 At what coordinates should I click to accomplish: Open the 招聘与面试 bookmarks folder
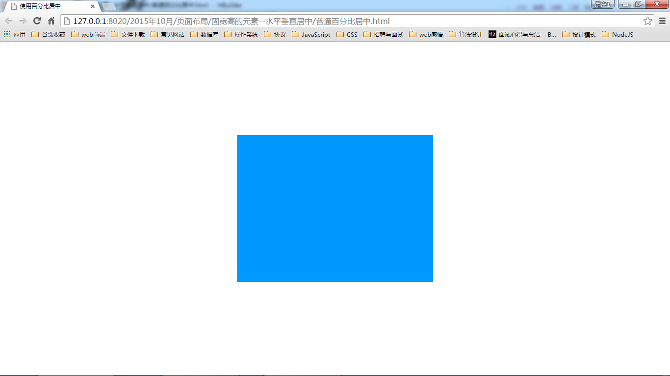tap(383, 35)
